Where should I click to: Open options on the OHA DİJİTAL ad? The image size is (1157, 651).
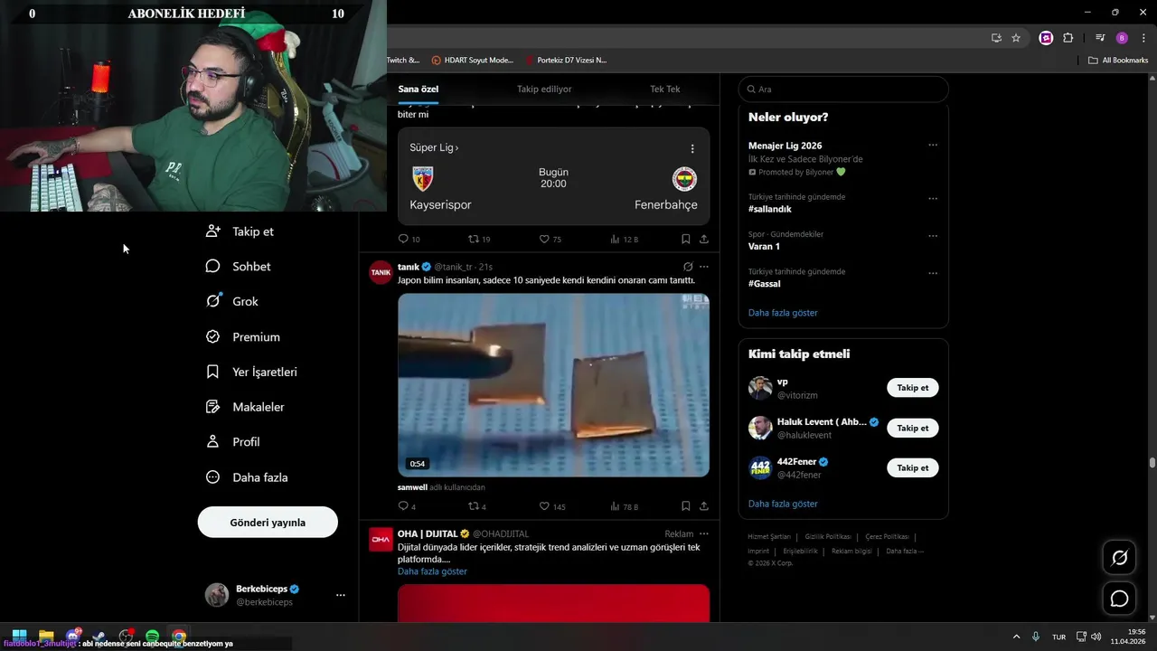click(704, 533)
